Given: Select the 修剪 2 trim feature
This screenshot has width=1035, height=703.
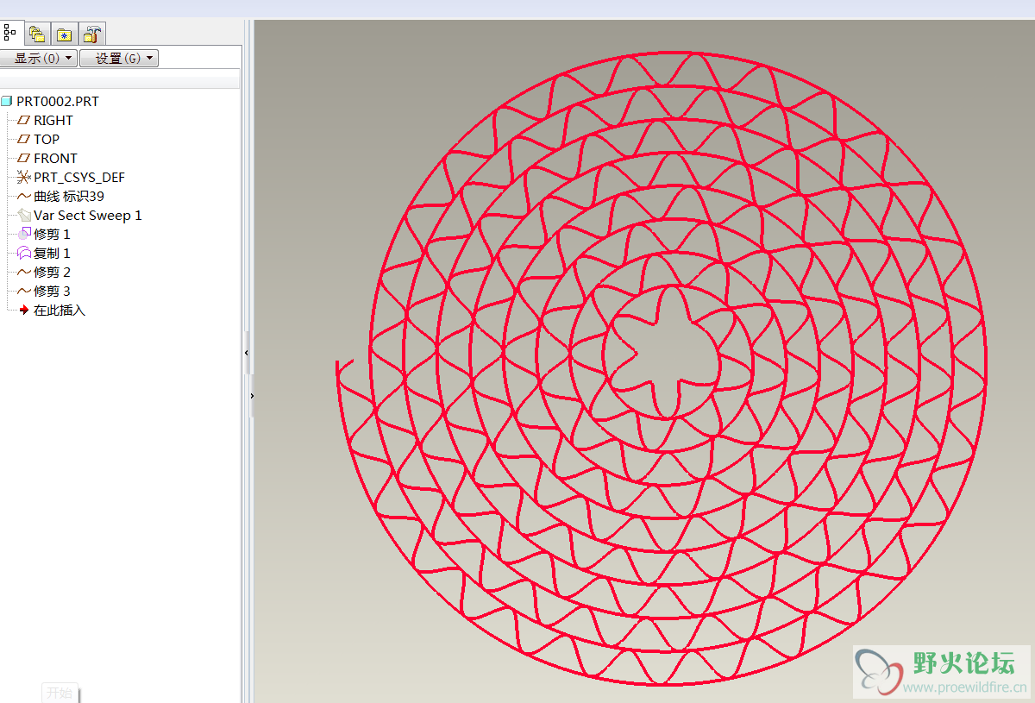Looking at the screenshot, I should [52, 272].
